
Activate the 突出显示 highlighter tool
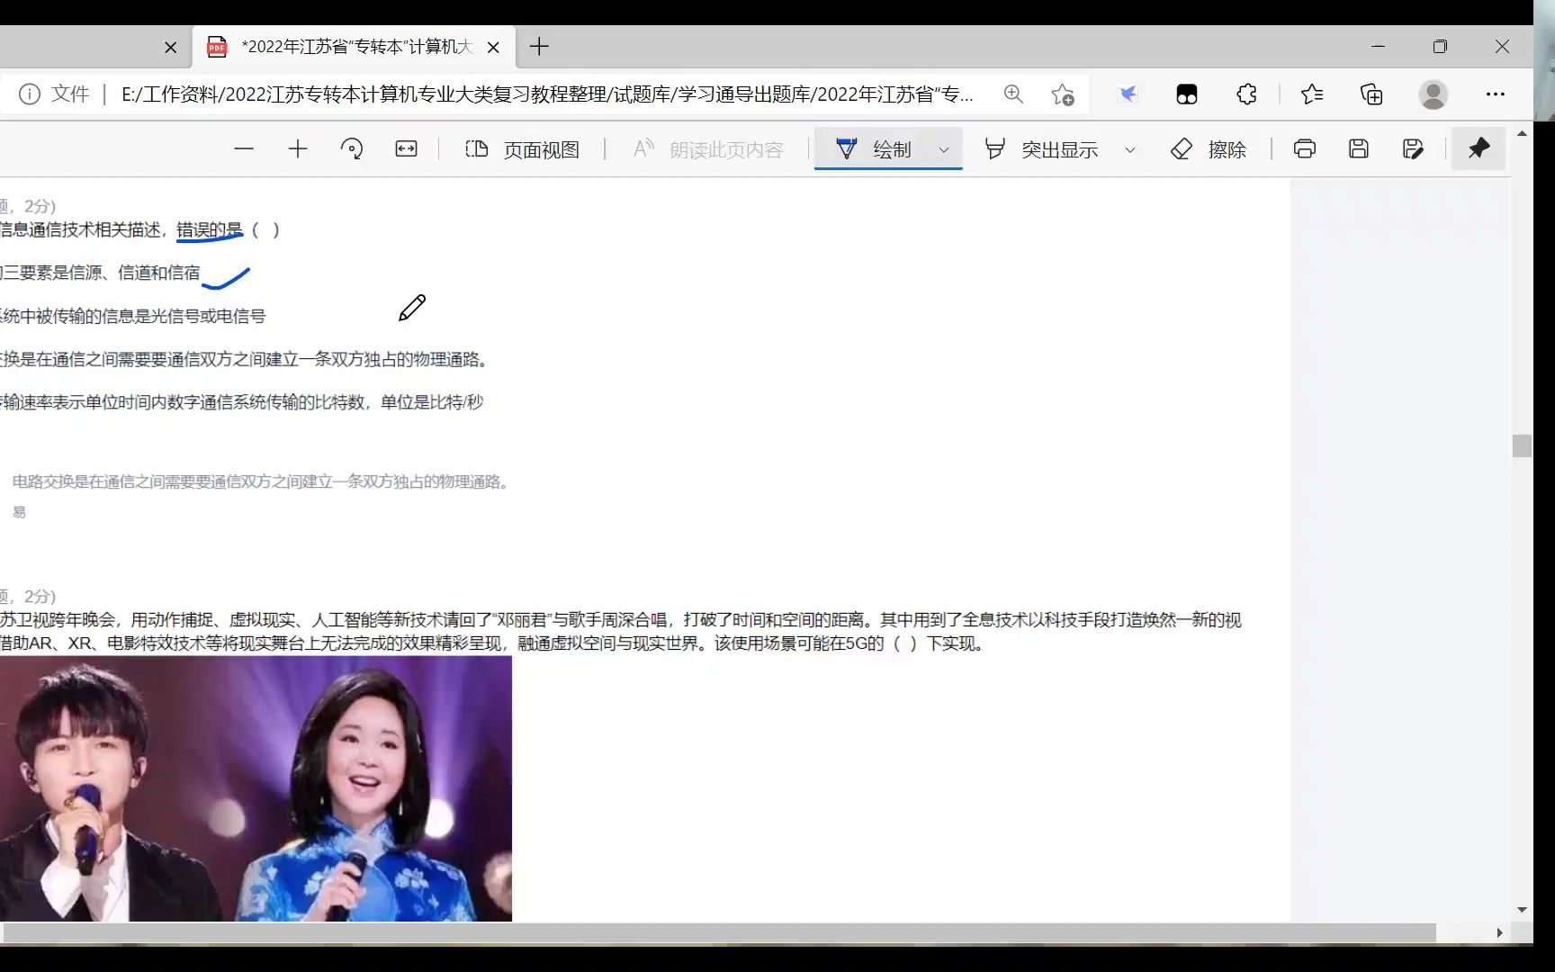[1048, 148]
